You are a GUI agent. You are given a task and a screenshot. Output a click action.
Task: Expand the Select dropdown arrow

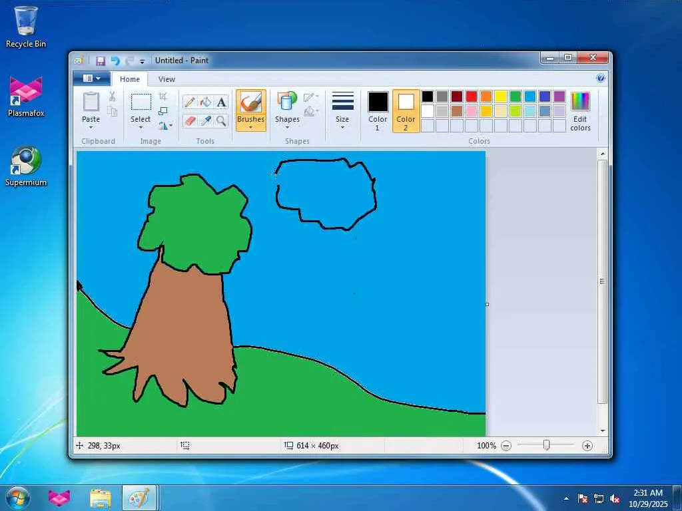(141, 128)
